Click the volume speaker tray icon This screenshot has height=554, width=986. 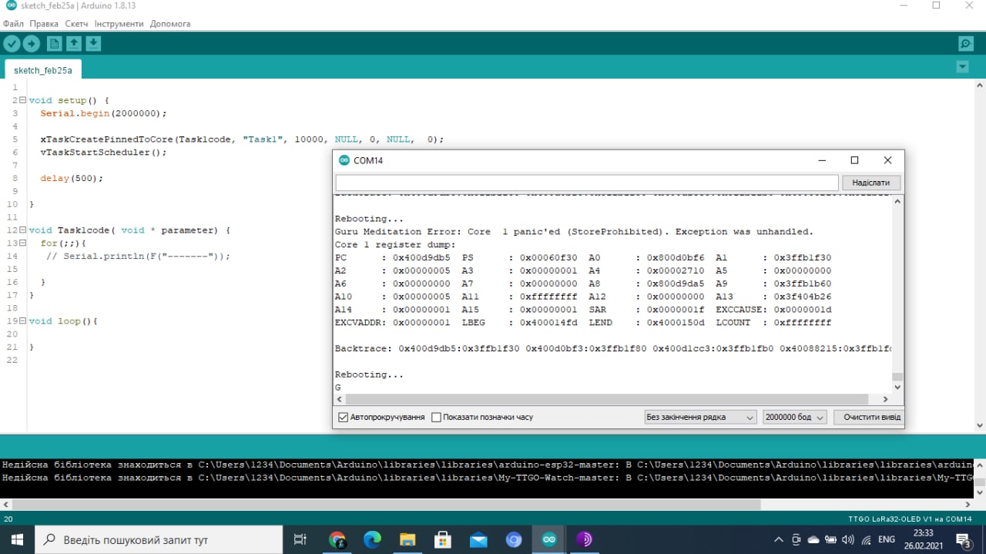pos(848,539)
